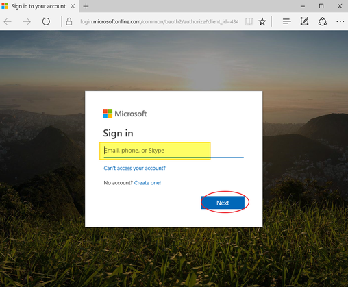Close the browser window
The image size is (348, 287).
point(340,6)
